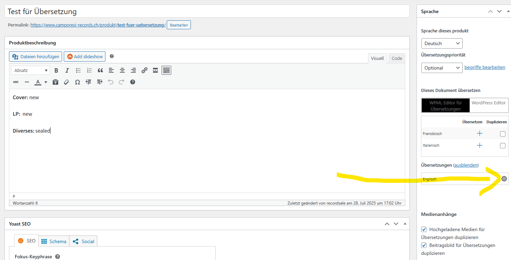Viewport: 511px width, 260px height.
Task: Toggle italic formatting in editor toolbar
Action: tap(67, 70)
